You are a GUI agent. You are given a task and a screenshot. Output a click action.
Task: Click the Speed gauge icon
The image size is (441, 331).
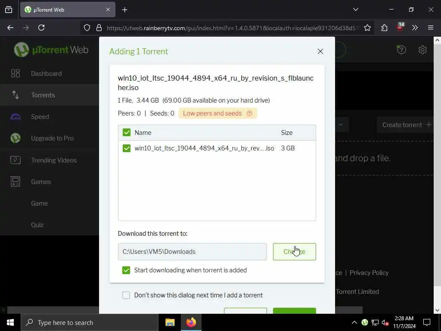(15, 116)
